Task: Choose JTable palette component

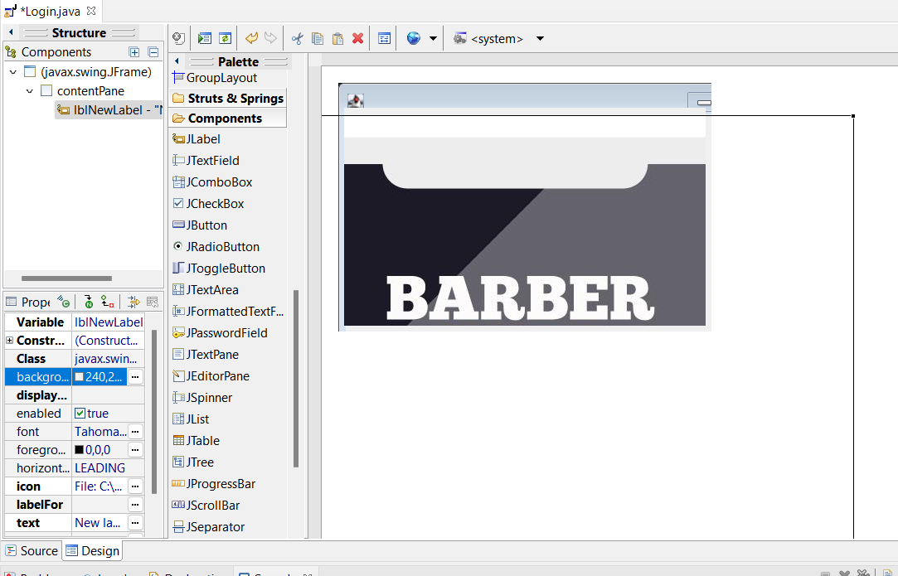Action: pyautogui.click(x=196, y=441)
